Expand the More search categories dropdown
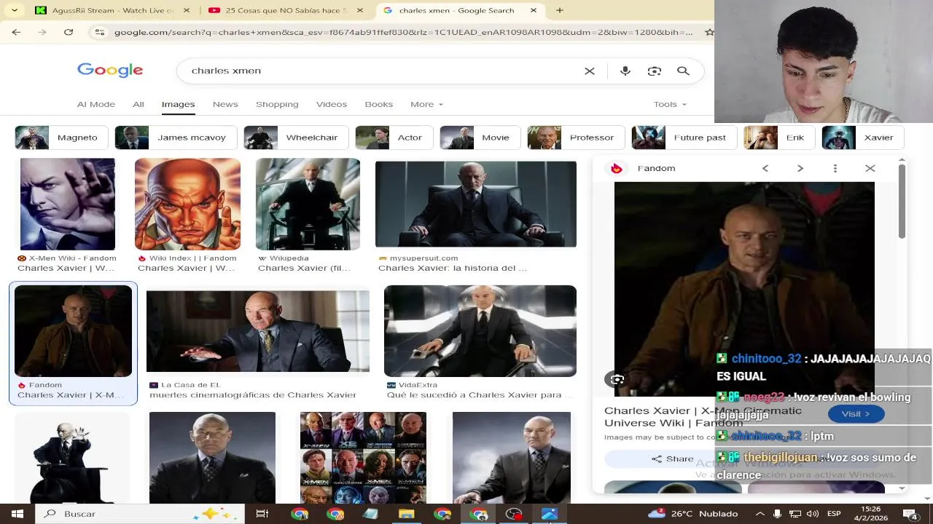This screenshot has width=933, height=524. click(x=426, y=104)
